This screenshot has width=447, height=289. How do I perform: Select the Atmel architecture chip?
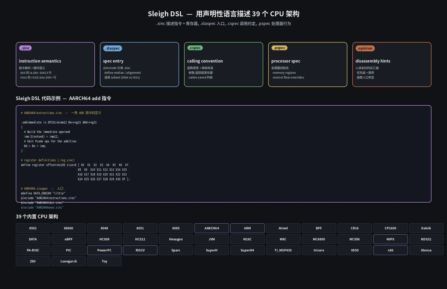283,228
